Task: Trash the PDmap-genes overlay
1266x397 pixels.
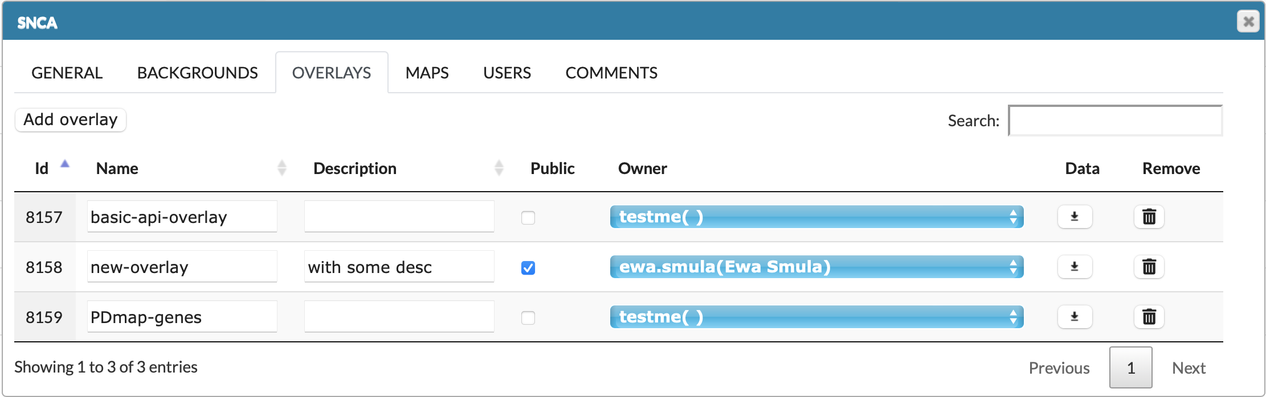Action: pyautogui.click(x=1149, y=317)
